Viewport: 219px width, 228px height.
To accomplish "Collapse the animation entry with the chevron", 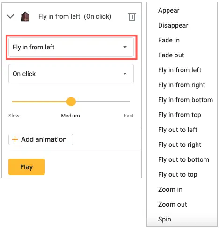I will click(x=10, y=16).
